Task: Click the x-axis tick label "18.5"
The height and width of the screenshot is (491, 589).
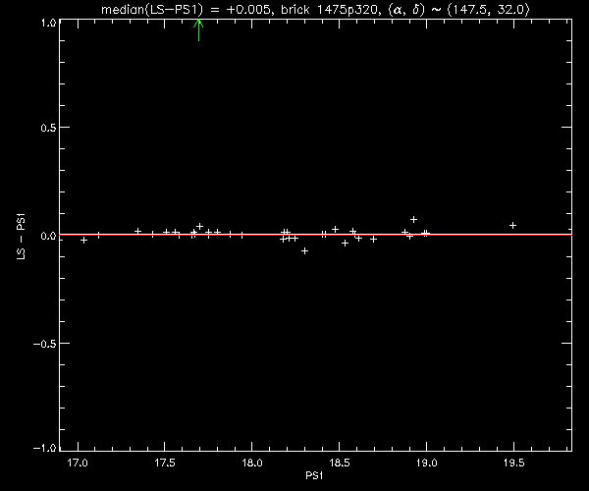Action: click(340, 463)
